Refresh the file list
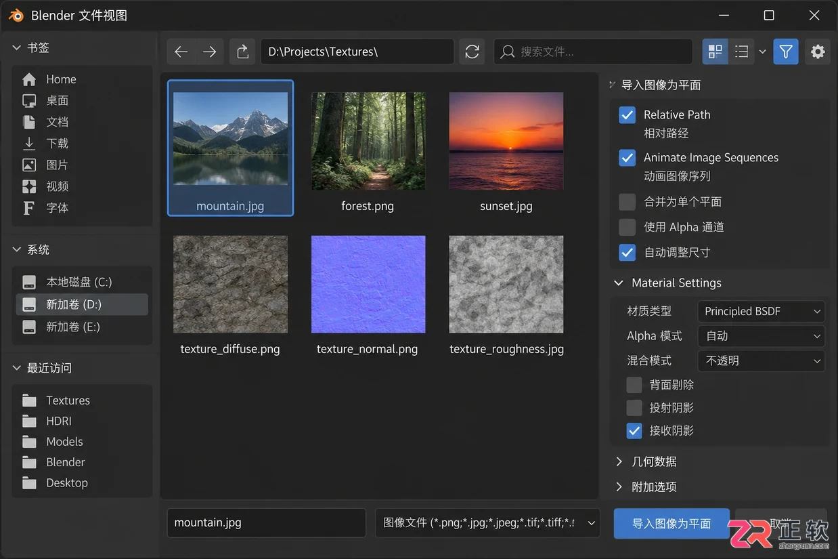This screenshot has width=838, height=559. 472,51
